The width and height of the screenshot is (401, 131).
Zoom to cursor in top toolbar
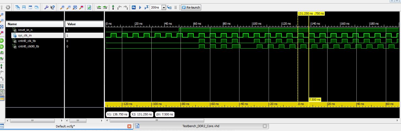point(81,7)
